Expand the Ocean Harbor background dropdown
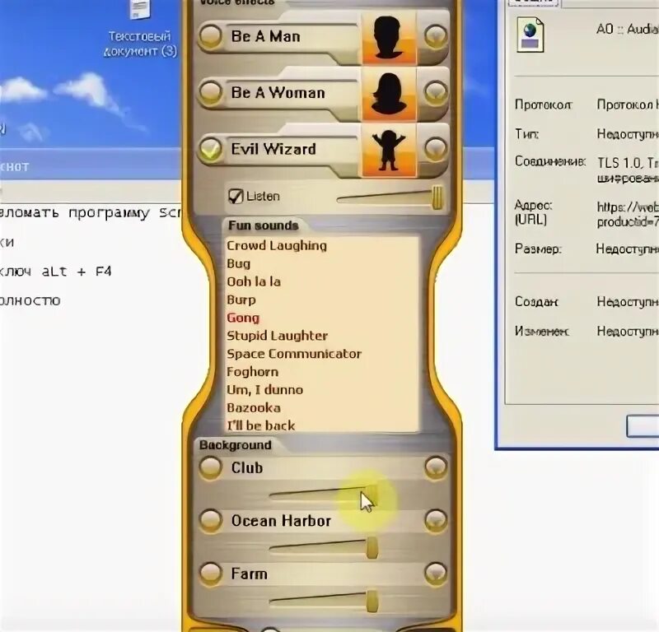659x632 pixels. coord(436,520)
